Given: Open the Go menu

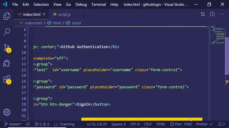Looking at the screenshot, I should [x=68, y=5].
